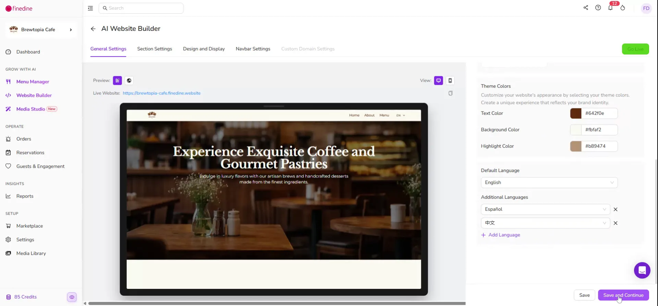Viewport: 658px width, 306px height.
Task: Edit the Text Color hex field #642f0e
Action: click(x=599, y=113)
